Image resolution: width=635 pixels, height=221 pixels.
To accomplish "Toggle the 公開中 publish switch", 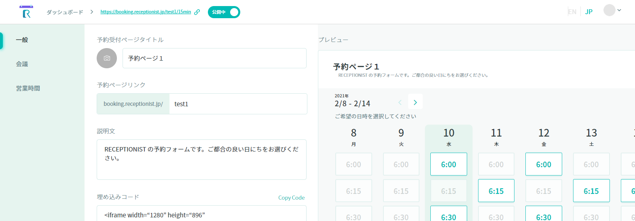I will coord(224,12).
